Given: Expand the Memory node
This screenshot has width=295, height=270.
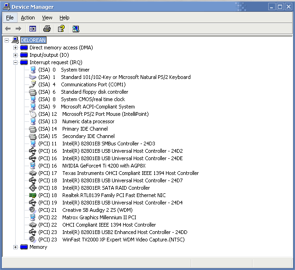Looking at the screenshot, I should point(15,247).
